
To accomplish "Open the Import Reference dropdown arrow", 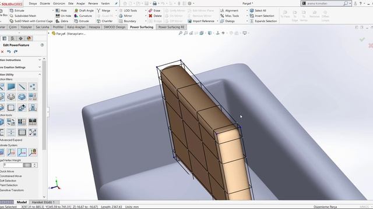I will point(217,21).
